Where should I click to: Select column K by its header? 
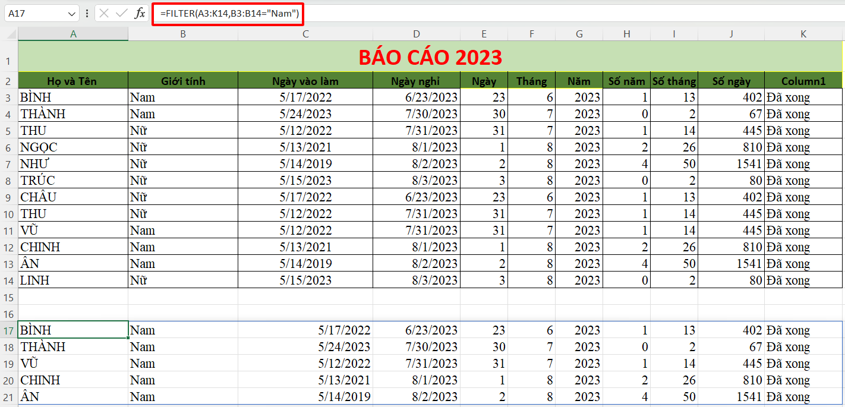point(803,34)
